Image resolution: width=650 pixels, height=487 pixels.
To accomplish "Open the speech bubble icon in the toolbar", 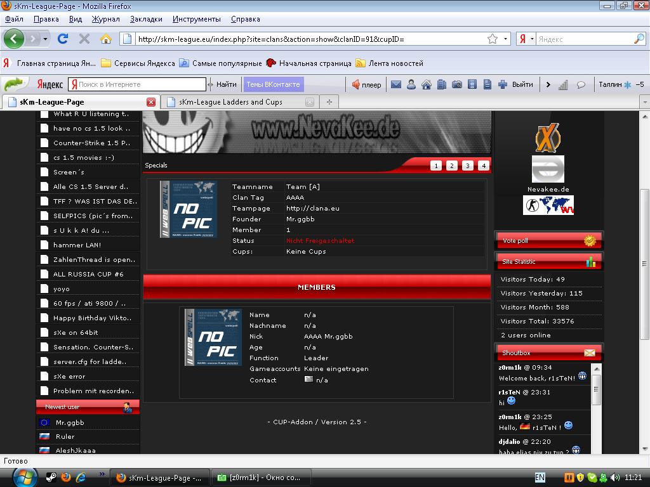I will click(581, 85).
